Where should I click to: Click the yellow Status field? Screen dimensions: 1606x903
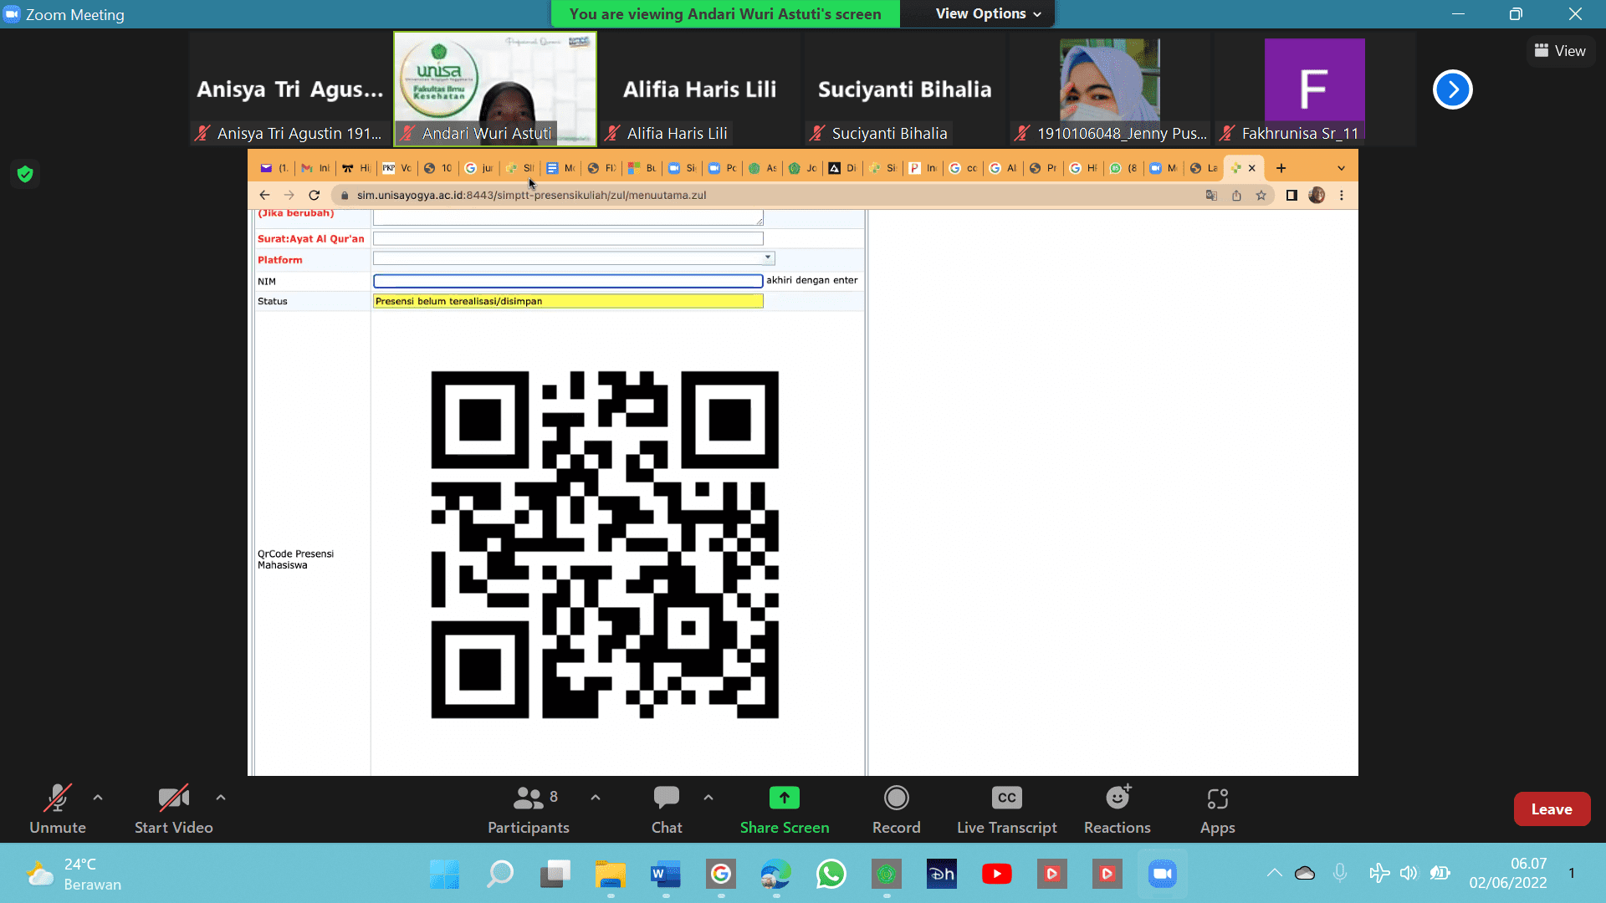pyautogui.click(x=568, y=301)
